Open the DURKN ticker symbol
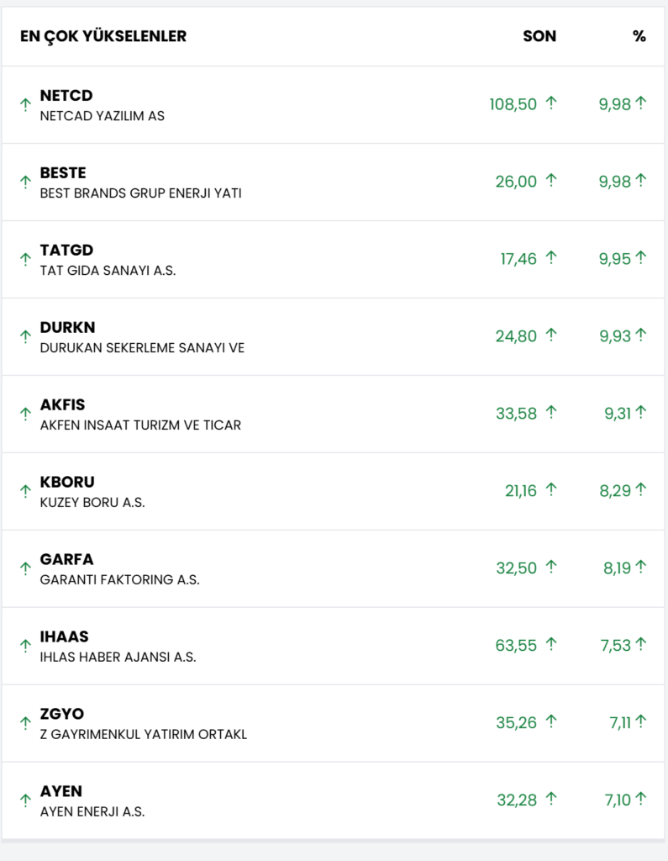668x861 pixels. (x=67, y=328)
